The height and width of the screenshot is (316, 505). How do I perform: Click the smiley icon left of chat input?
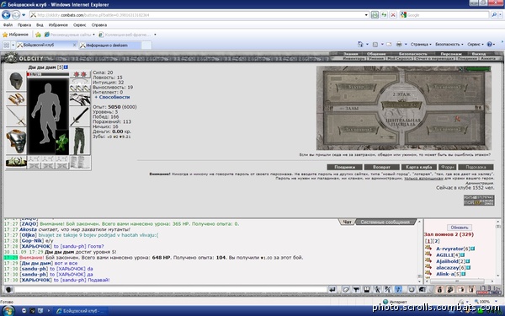(x=9, y=290)
